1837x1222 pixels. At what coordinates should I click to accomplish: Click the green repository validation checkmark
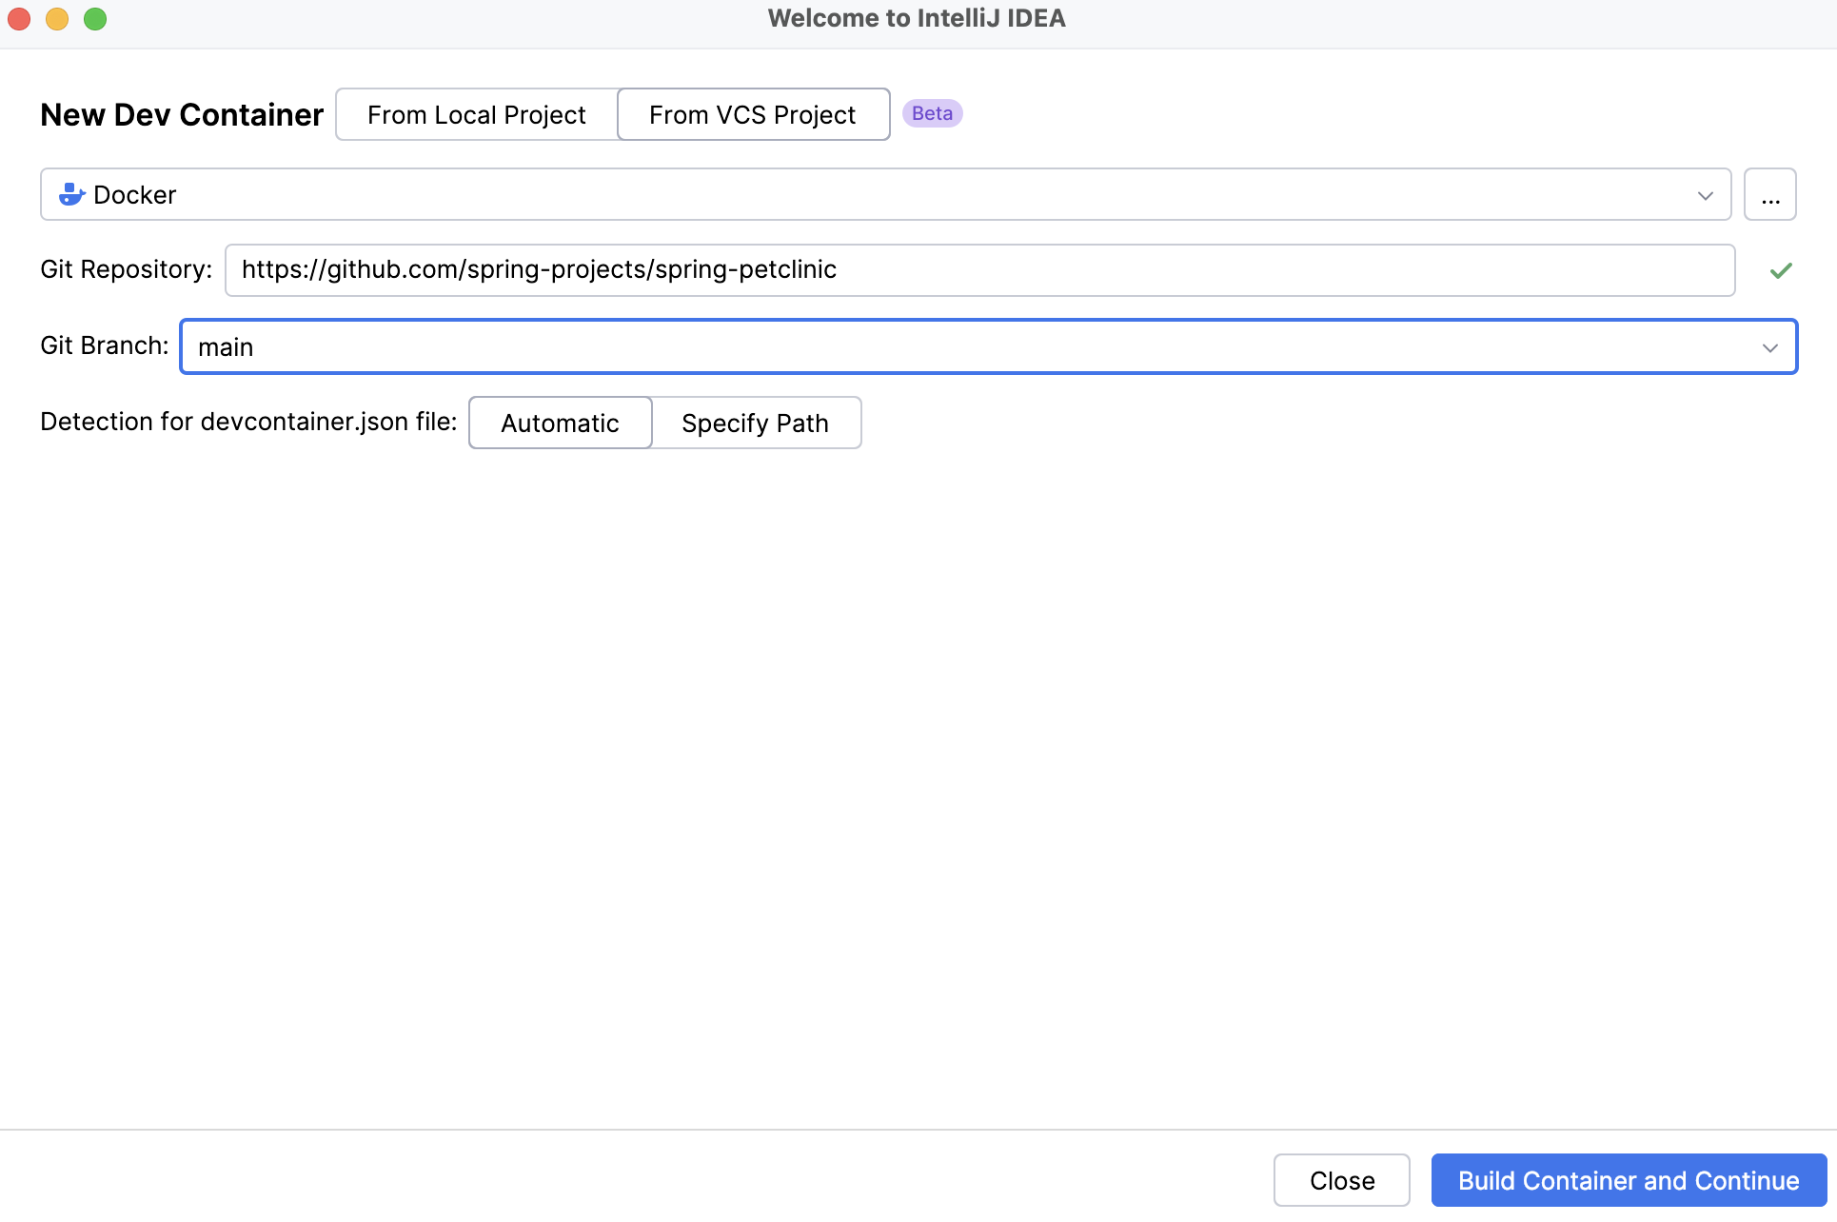pyautogui.click(x=1781, y=270)
